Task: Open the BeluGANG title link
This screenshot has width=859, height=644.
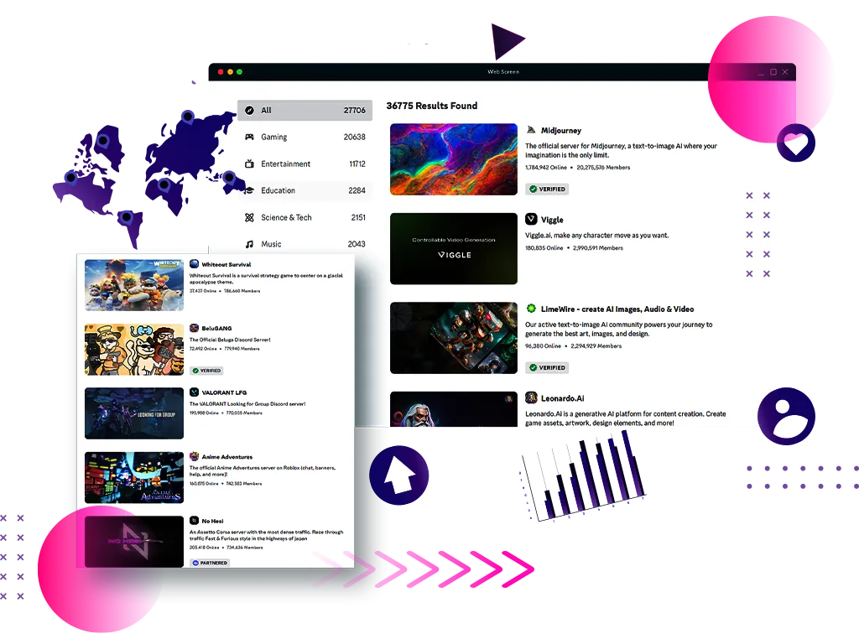Action: point(217,329)
